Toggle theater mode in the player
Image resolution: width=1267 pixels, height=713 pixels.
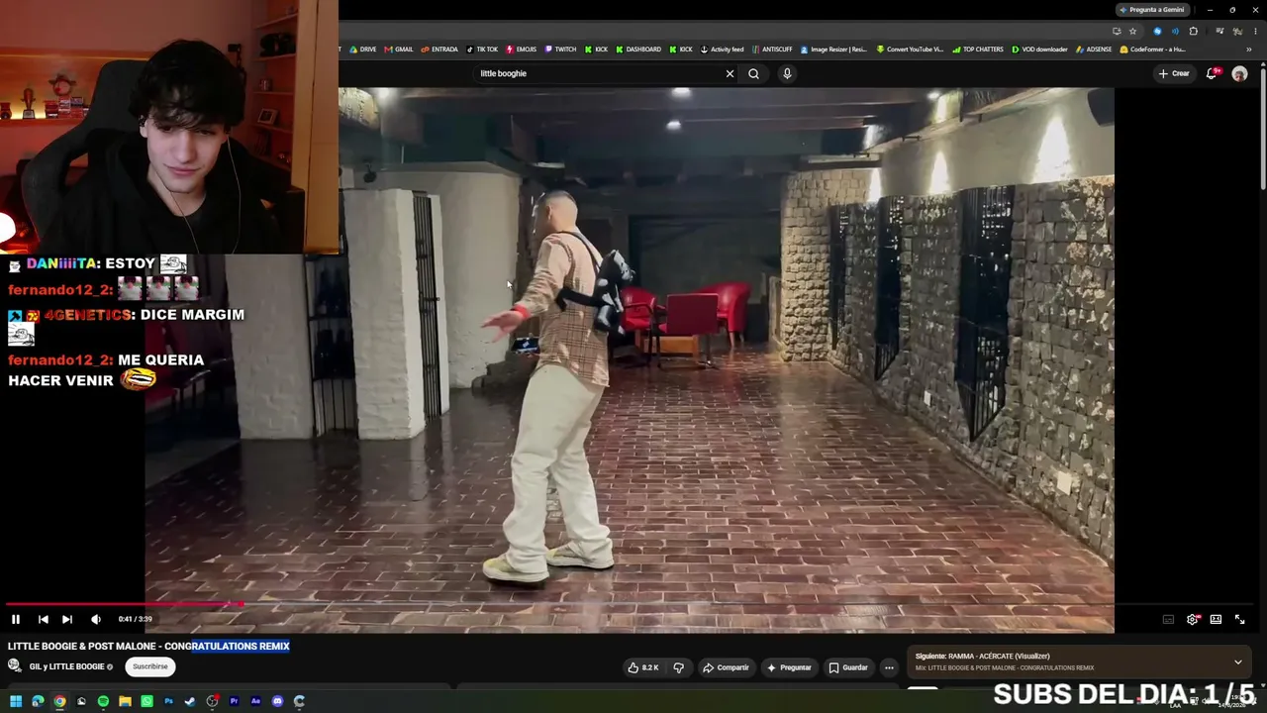point(1216,619)
